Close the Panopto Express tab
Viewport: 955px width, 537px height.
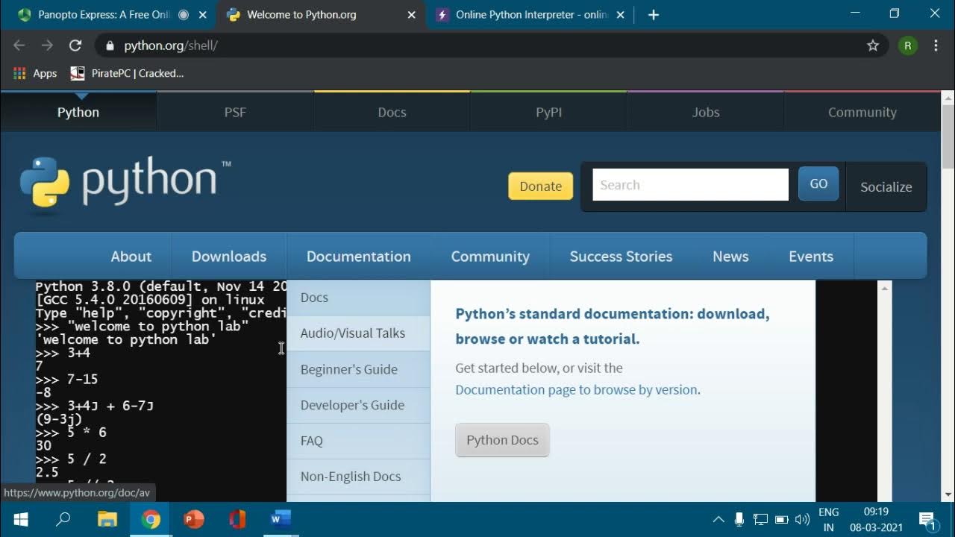click(202, 15)
